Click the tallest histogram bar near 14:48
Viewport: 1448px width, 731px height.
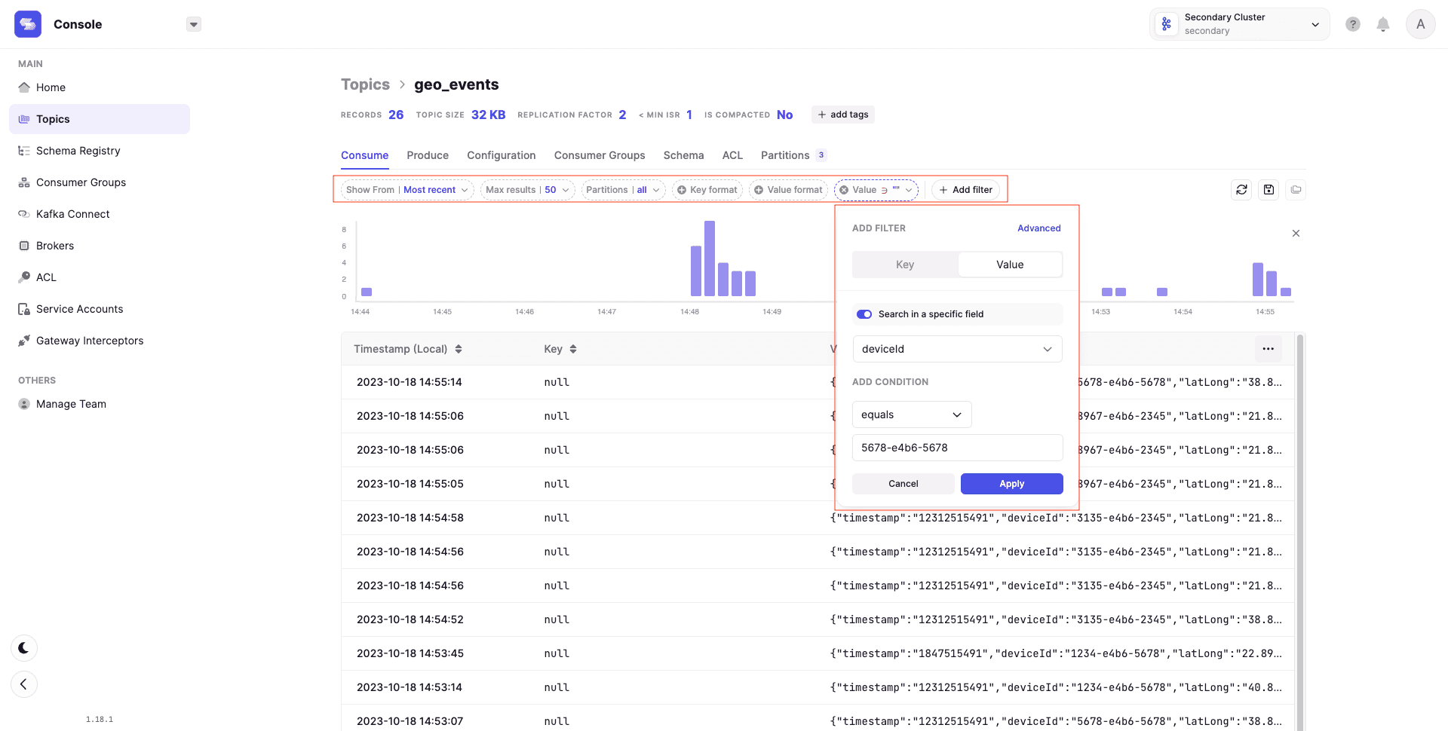[709, 258]
